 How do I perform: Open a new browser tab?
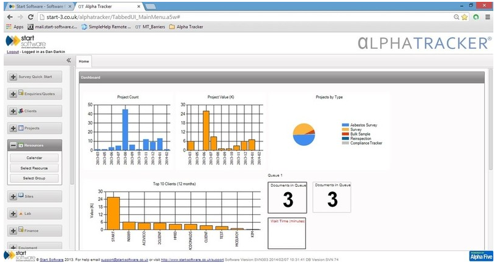[x=150, y=6]
